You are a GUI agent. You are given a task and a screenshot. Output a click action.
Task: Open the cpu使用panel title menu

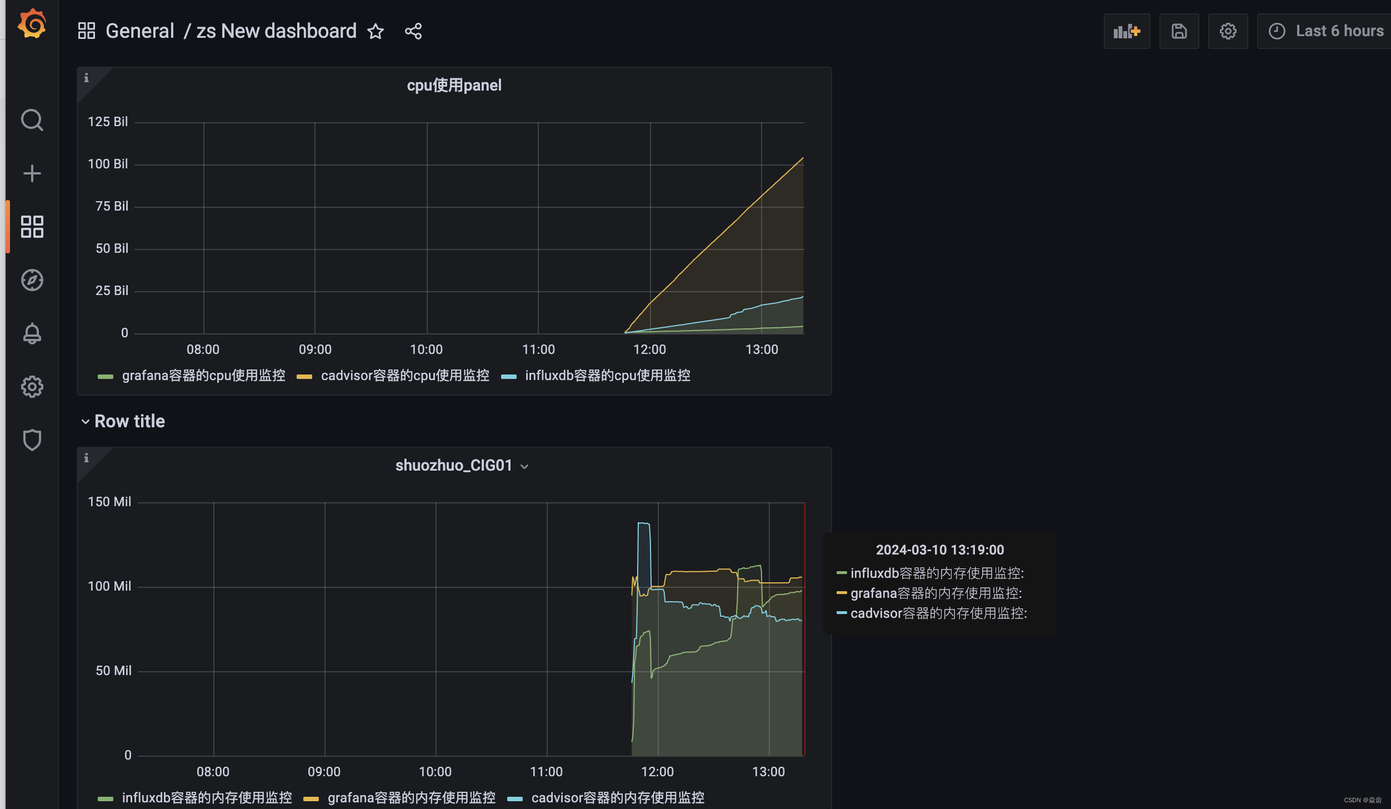[454, 85]
